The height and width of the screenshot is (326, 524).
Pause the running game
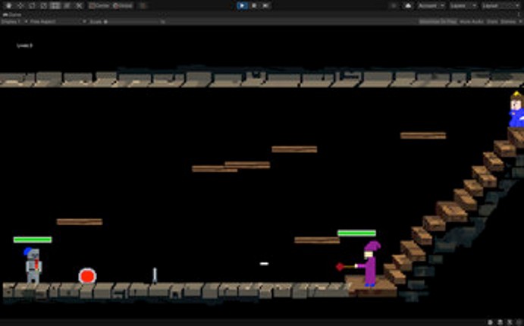(x=254, y=5)
